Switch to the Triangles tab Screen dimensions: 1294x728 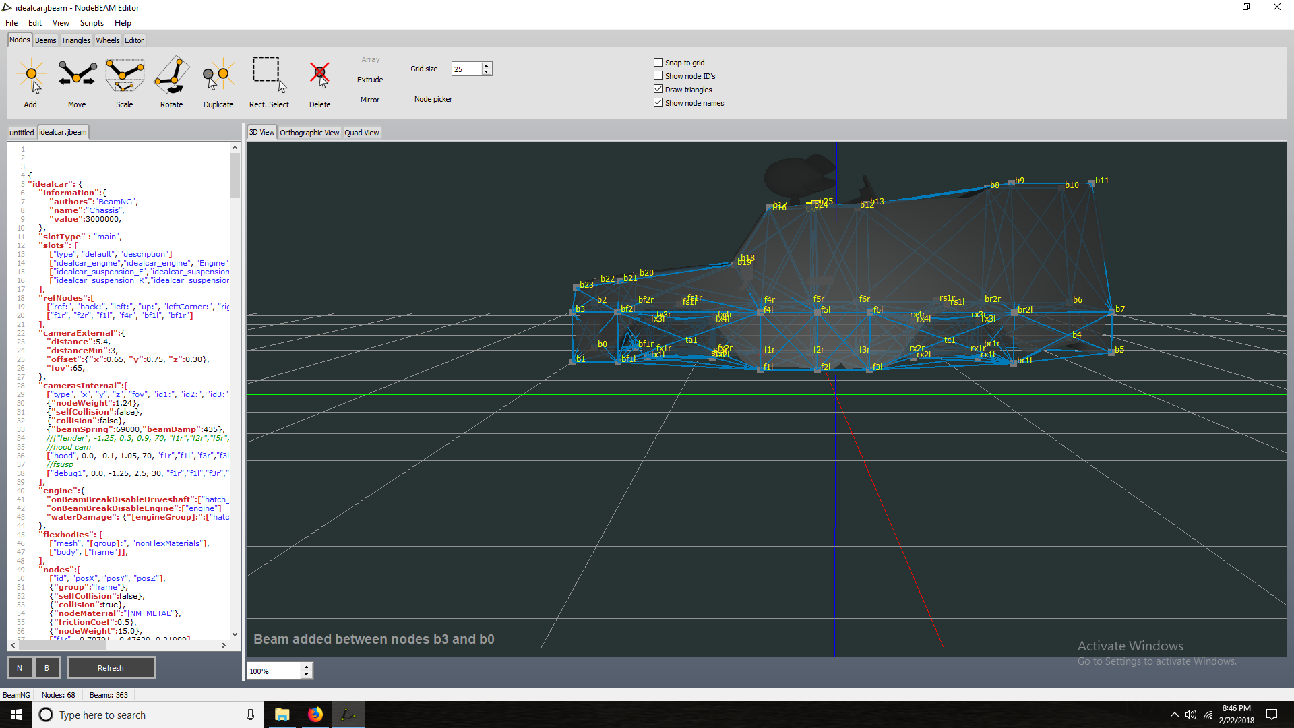click(x=76, y=40)
